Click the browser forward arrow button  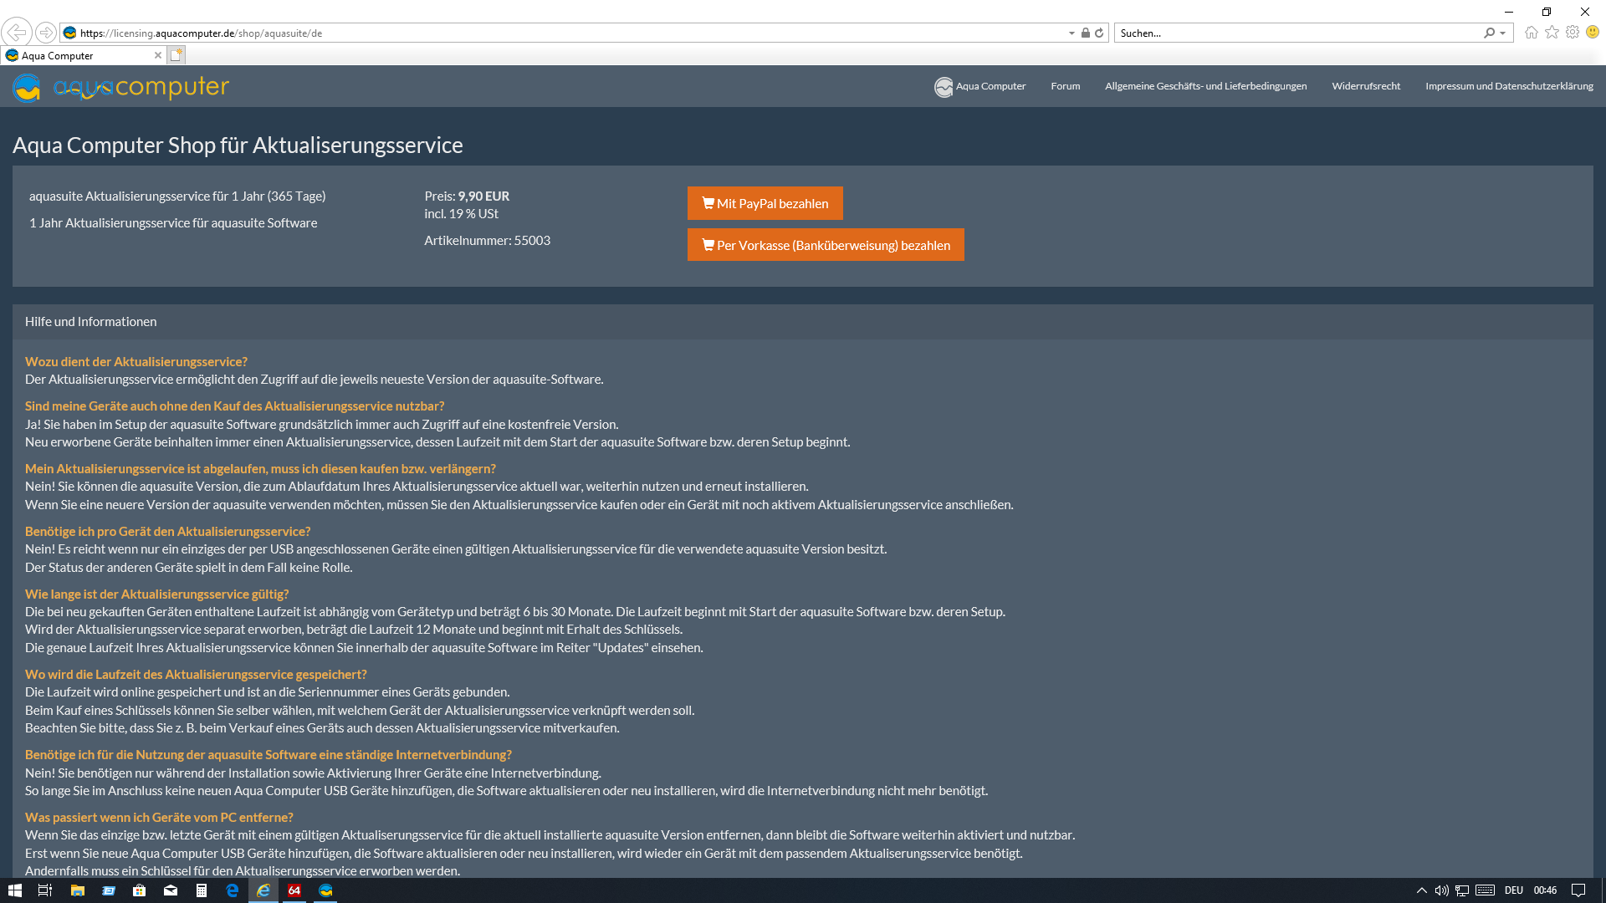point(46,33)
